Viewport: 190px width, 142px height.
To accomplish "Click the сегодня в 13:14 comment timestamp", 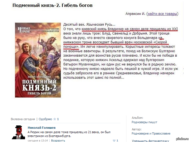I will click(x=38, y=141).
